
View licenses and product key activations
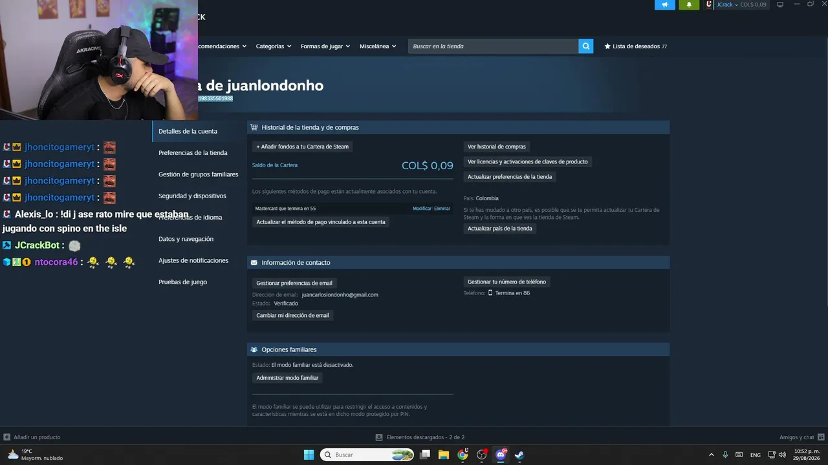[x=528, y=161]
